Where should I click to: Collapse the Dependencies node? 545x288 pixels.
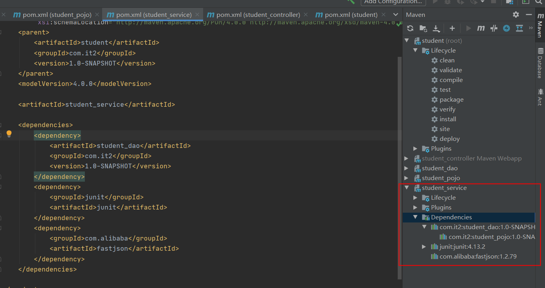click(x=415, y=217)
